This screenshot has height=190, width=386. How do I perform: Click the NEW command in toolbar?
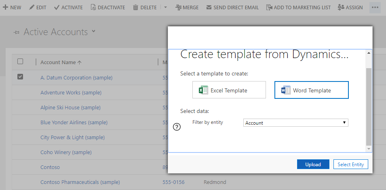12,7
